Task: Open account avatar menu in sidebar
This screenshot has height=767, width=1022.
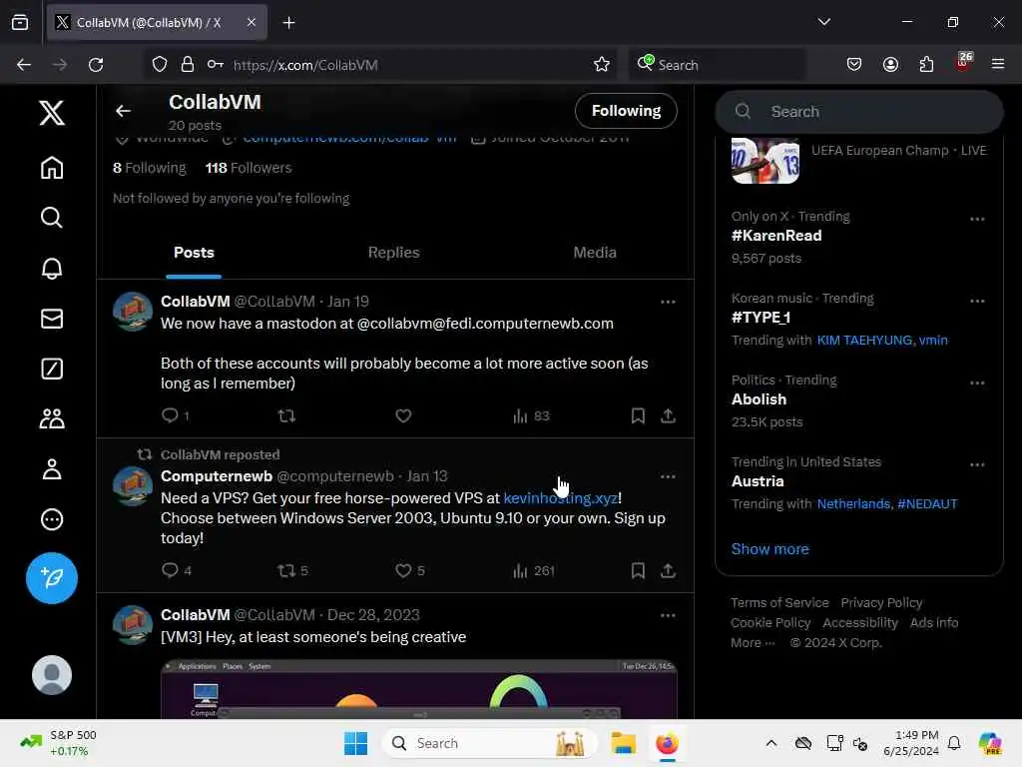Action: tap(52, 675)
